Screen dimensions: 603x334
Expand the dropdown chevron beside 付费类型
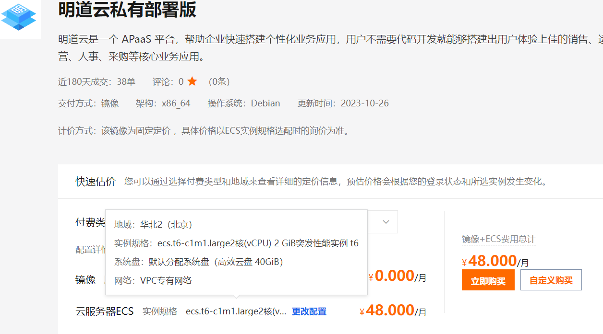[386, 222]
